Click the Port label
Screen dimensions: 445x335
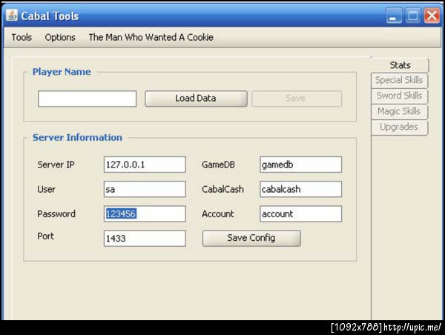click(x=45, y=236)
